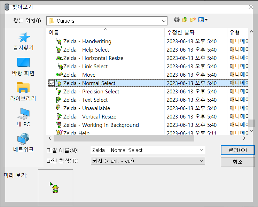The height and width of the screenshot is (207, 258).
Task: Open 바탕 화면 in the places bar
Action: [23, 67]
